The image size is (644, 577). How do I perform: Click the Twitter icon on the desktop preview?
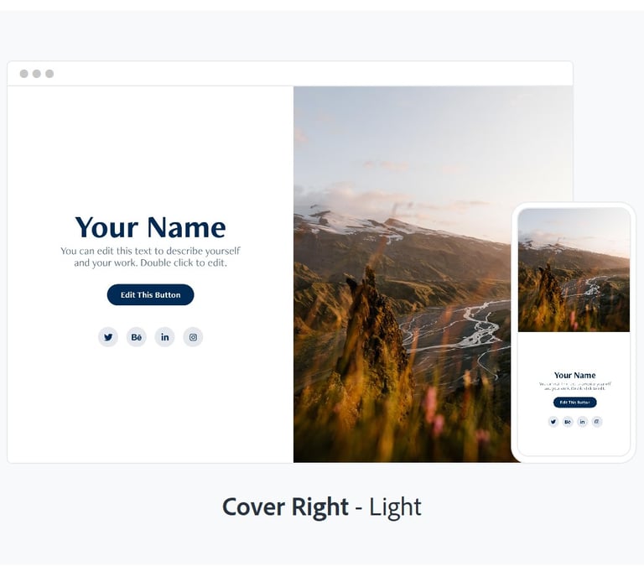point(108,337)
